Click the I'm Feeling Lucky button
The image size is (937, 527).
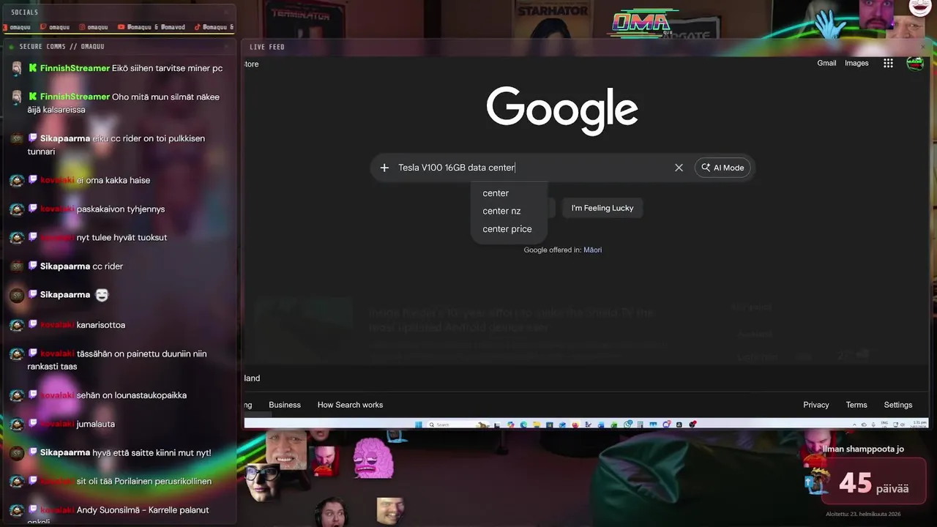pyautogui.click(x=602, y=208)
